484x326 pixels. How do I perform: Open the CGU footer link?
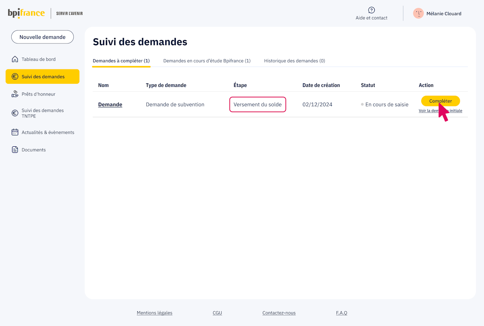[x=217, y=313]
